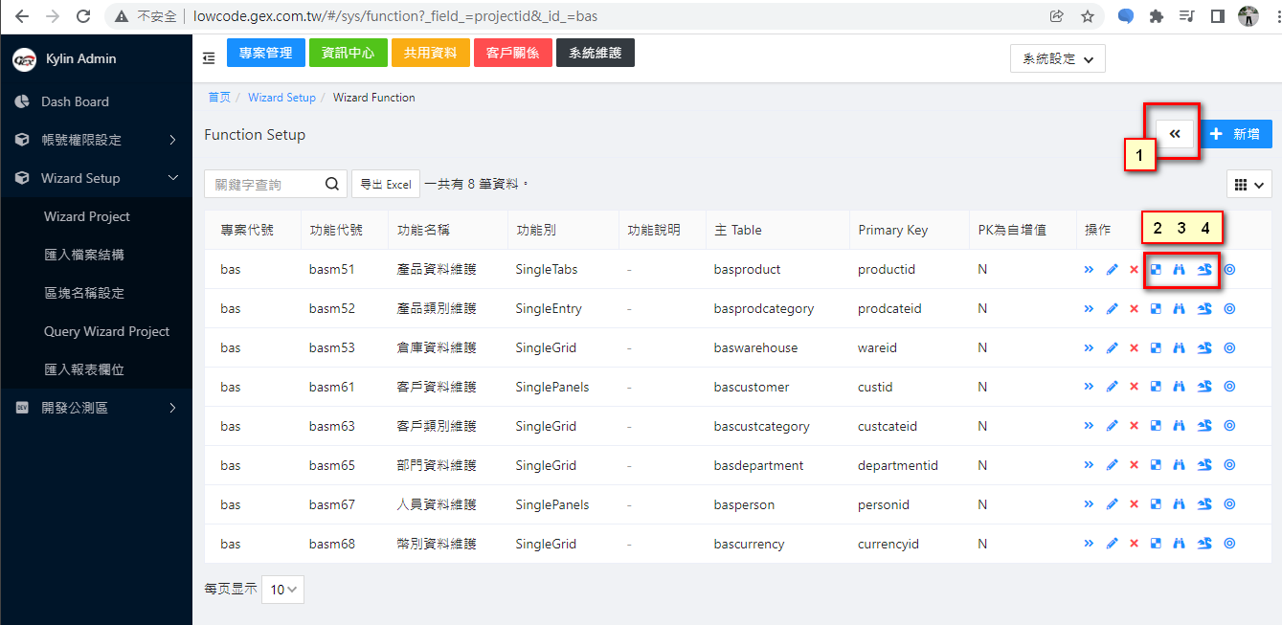Expand the 帳號權限設定 sidebar menu
Viewport: 1282px width, 625px height.
pyautogui.click(x=96, y=140)
